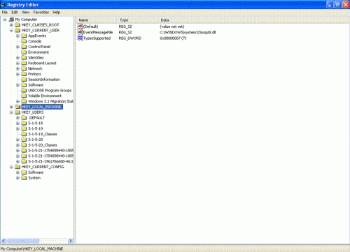Collapse HKEY_CURRENT_USER node

coord(11,31)
